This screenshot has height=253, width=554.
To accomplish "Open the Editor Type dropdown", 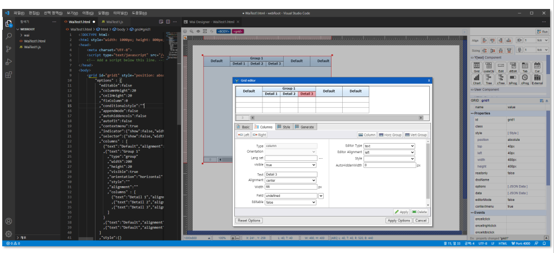I will pyautogui.click(x=389, y=146).
